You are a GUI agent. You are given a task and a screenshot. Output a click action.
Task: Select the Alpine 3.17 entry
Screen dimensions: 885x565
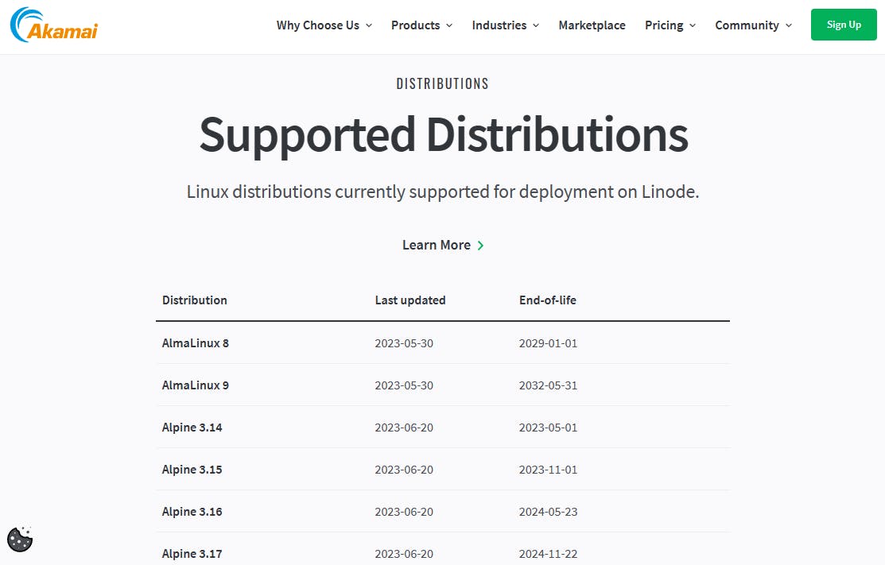pyautogui.click(x=192, y=554)
